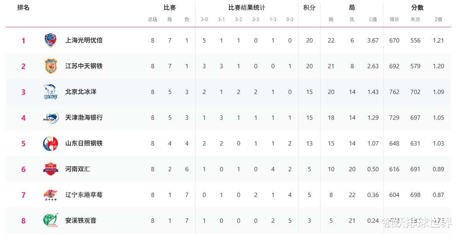The width and height of the screenshot is (458, 236).
Task: Open the 上海光明优倍 team name link
Action: coord(84,40)
